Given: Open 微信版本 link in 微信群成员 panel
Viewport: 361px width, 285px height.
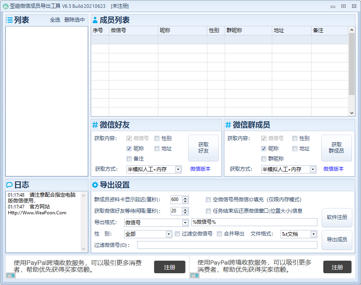Looking at the screenshot, I should pos(334,169).
